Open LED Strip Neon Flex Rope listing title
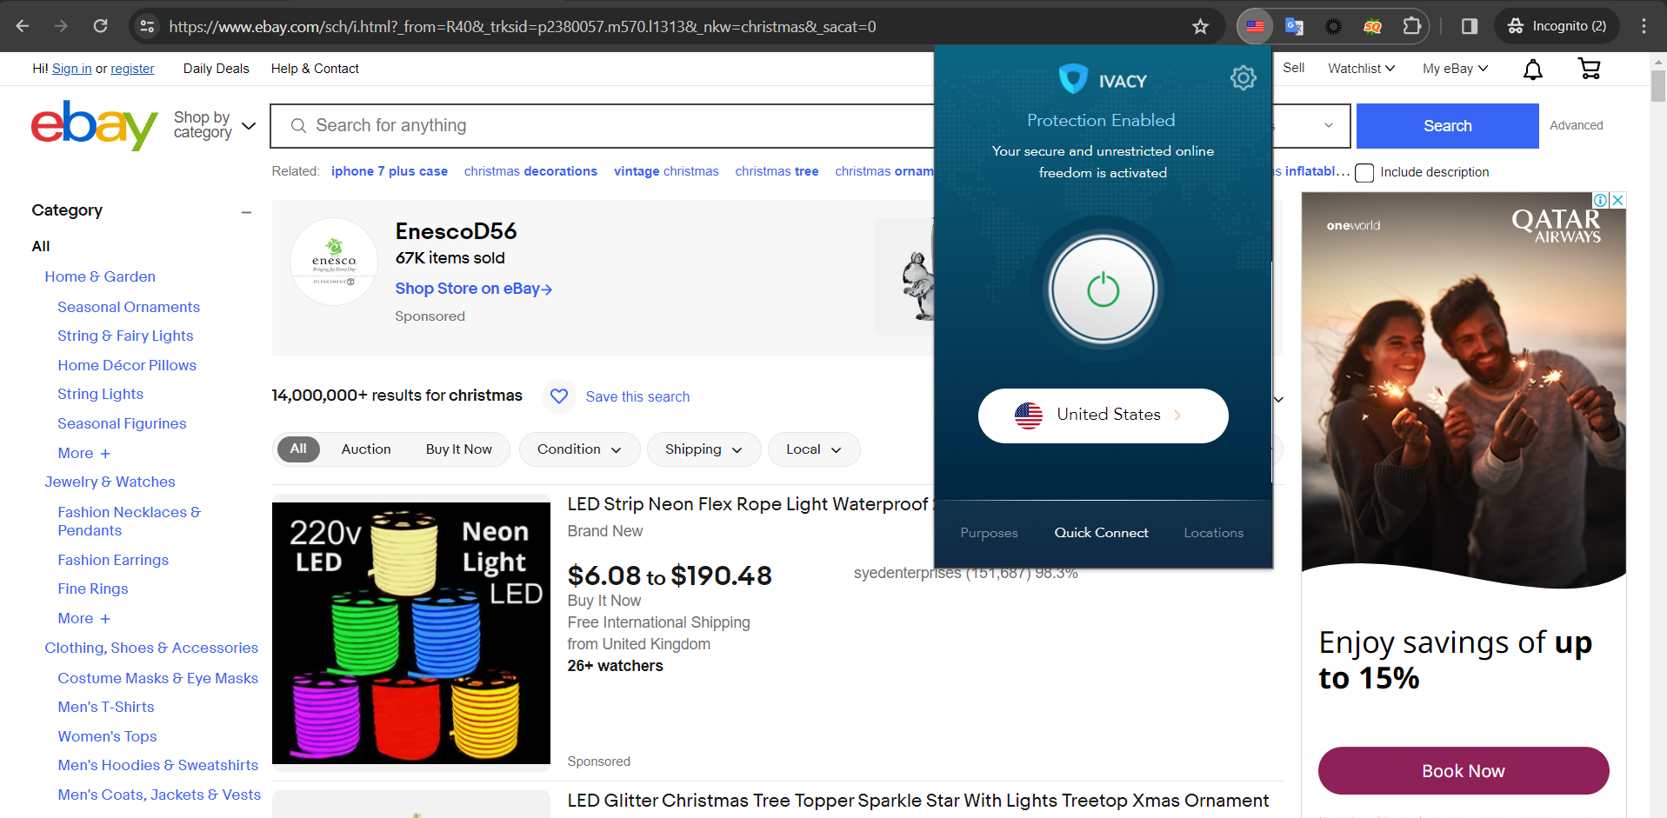The image size is (1667, 818). pos(749,504)
